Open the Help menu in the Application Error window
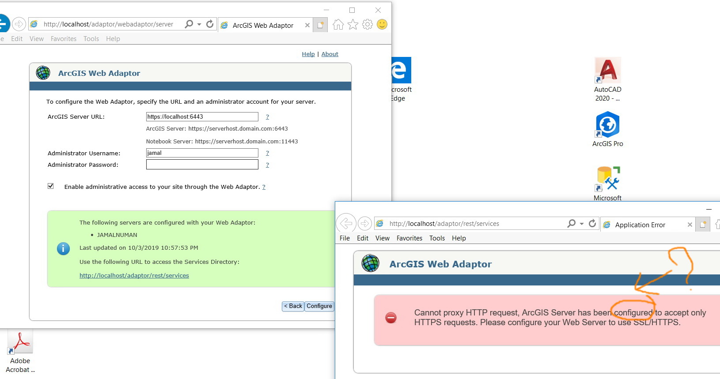This screenshot has height=379, width=720. 459,238
